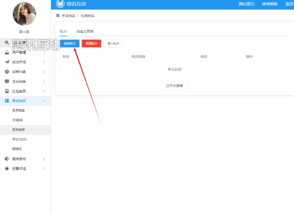Screen dimensions: 294x213
Task: Open 名单抽奖 submenu item
Action: point(25,110)
